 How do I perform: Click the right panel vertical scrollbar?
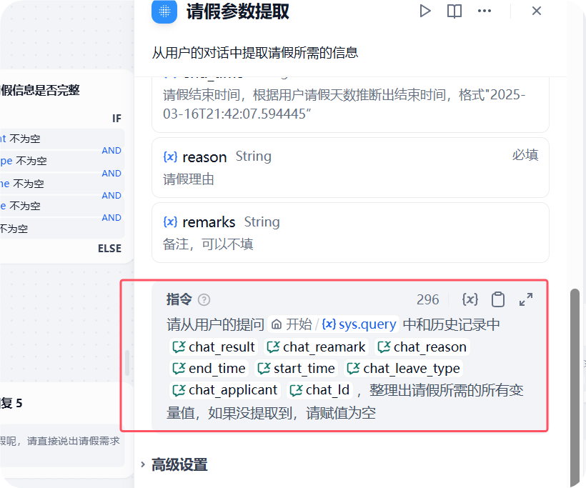[x=575, y=387]
